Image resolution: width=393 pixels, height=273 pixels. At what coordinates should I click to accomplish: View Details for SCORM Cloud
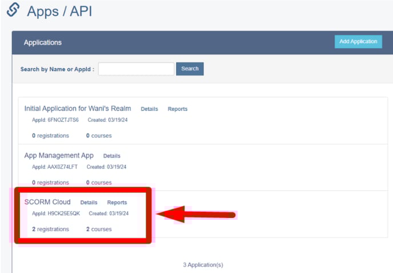(x=89, y=203)
